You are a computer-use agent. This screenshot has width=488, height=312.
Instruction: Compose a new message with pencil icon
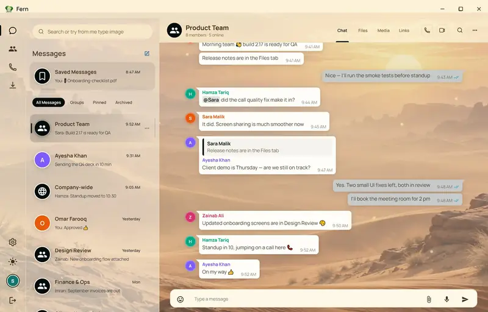point(147,54)
